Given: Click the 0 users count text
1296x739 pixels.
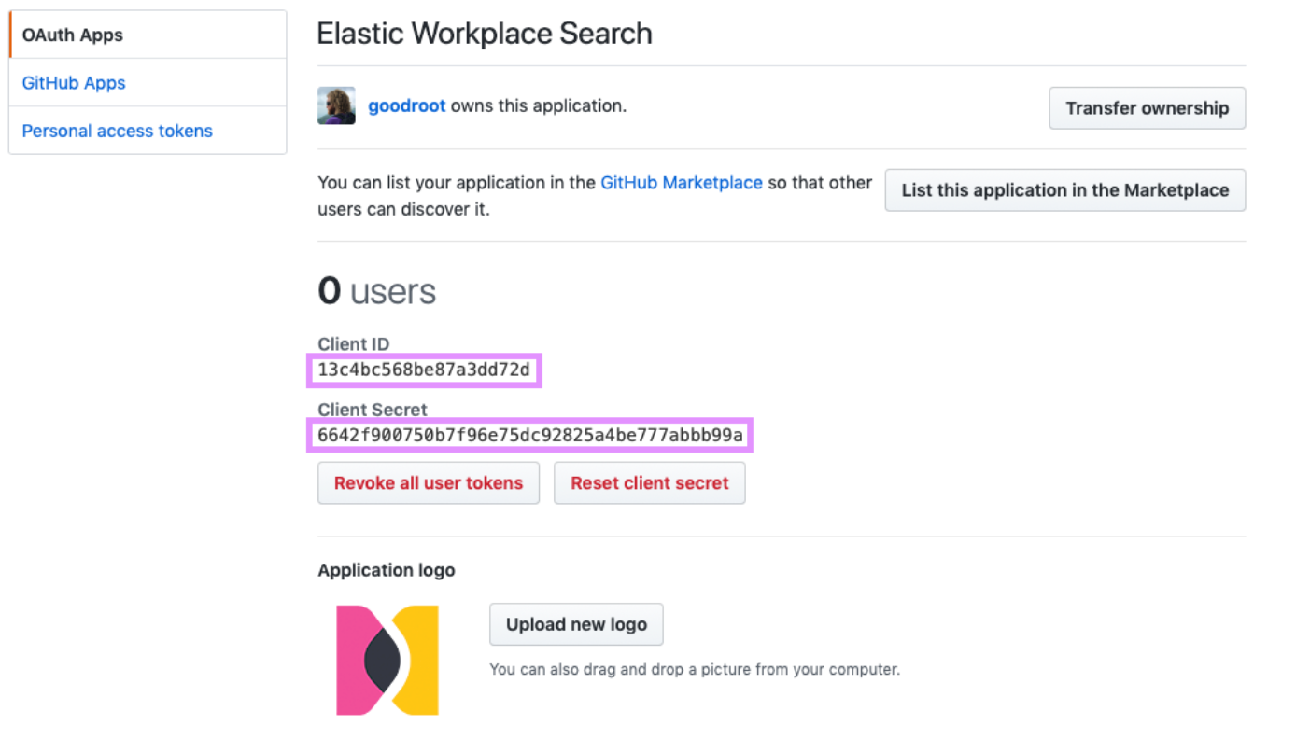Looking at the screenshot, I should coord(377,291).
